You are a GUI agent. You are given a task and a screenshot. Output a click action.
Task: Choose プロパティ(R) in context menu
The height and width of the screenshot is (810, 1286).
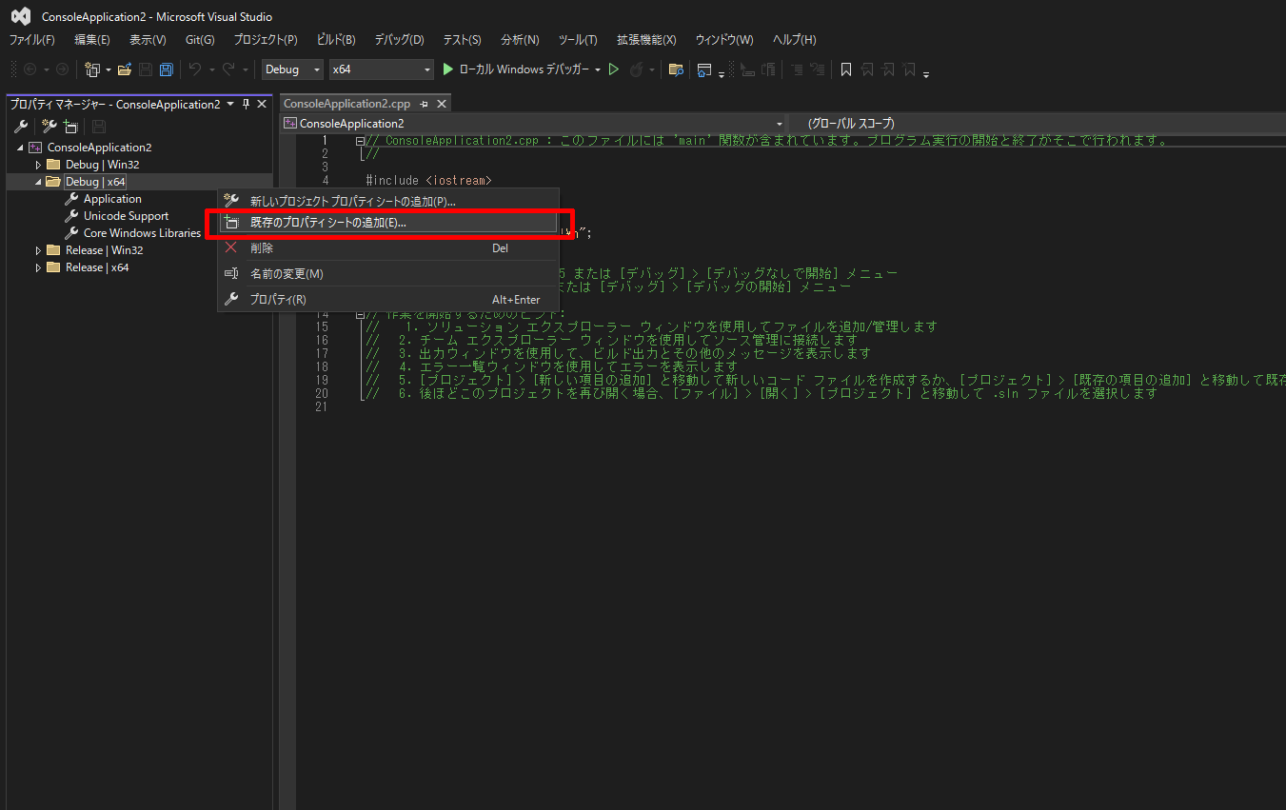click(388, 300)
